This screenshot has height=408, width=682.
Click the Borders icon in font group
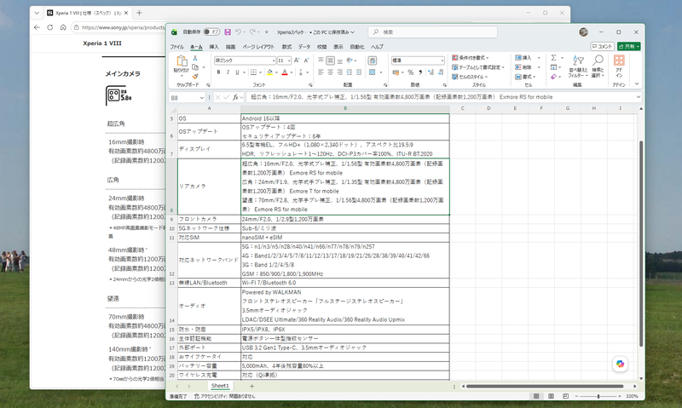253,72
